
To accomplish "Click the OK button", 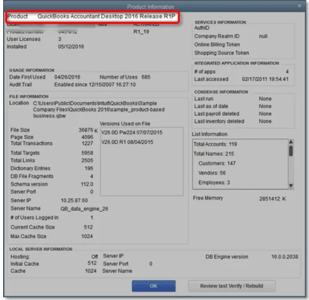I will (154, 286).
